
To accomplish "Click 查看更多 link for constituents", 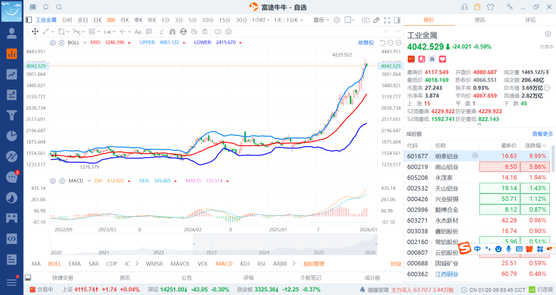I will click(543, 134).
